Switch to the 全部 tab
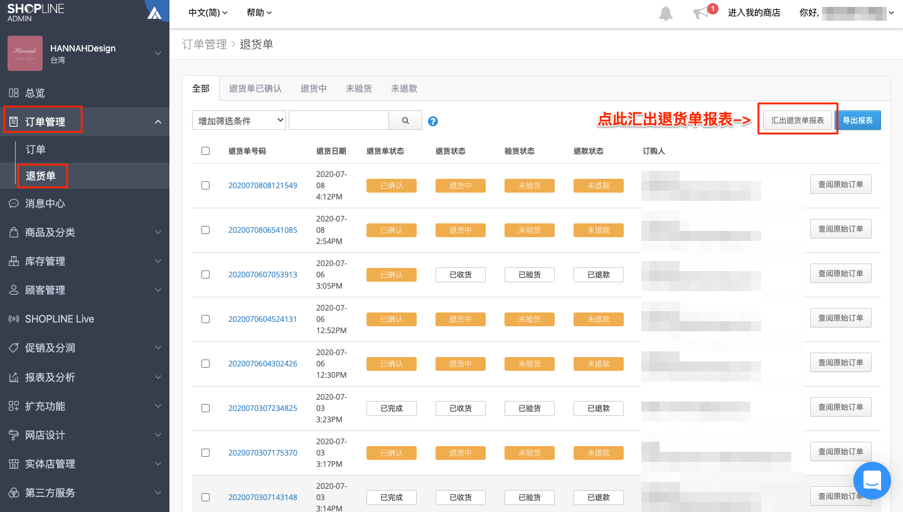Screen dimensions: 903x512 point(201,88)
